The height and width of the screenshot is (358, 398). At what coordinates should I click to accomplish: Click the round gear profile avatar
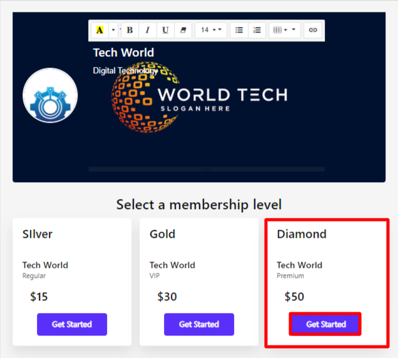click(50, 96)
